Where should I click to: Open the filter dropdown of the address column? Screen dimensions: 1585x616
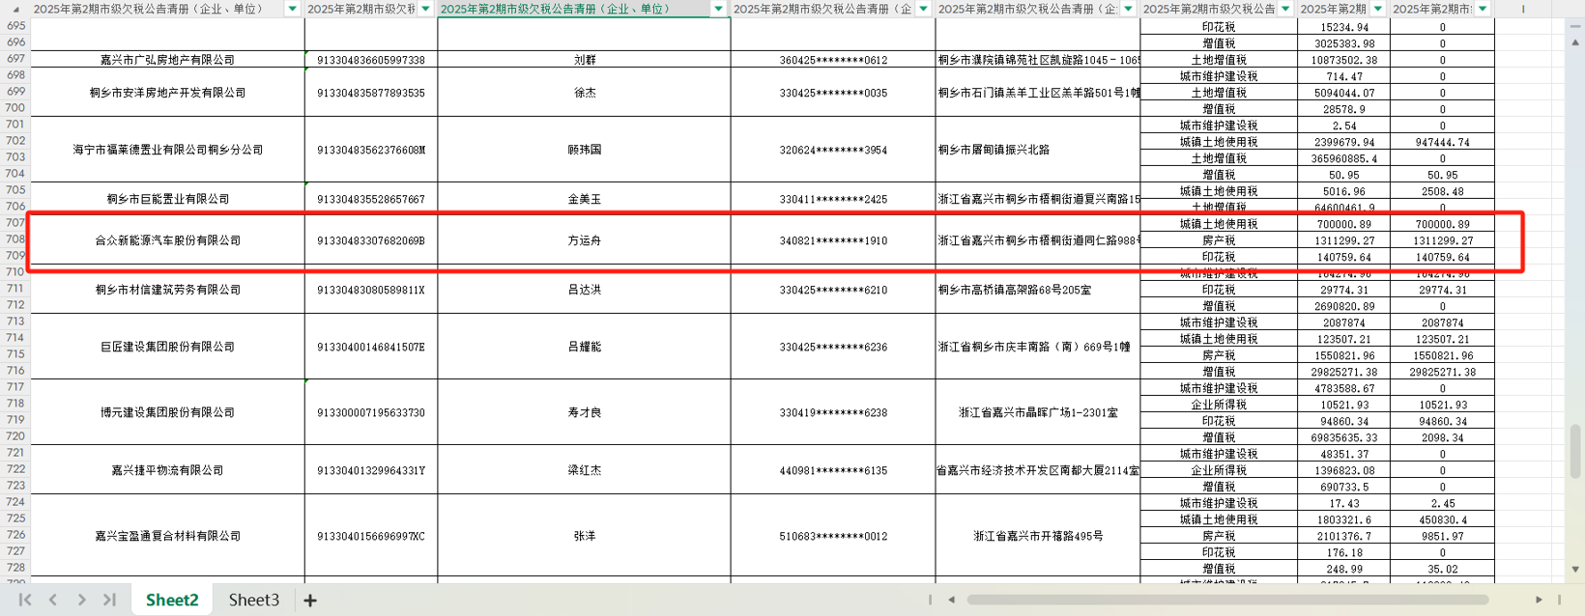[x=1128, y=9]
